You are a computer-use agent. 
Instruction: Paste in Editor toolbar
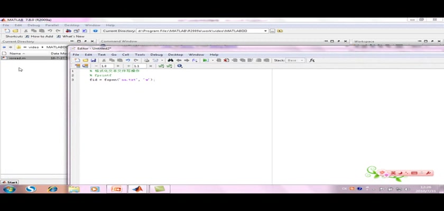tap(120, 60)
